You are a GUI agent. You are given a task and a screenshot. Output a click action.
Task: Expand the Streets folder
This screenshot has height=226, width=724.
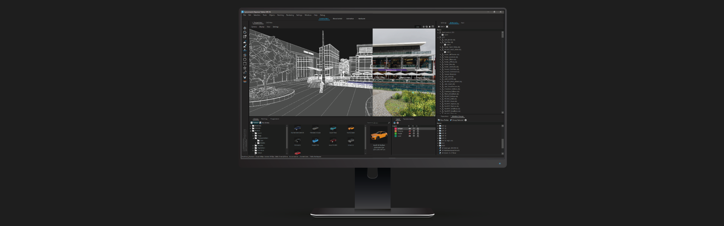256,143
